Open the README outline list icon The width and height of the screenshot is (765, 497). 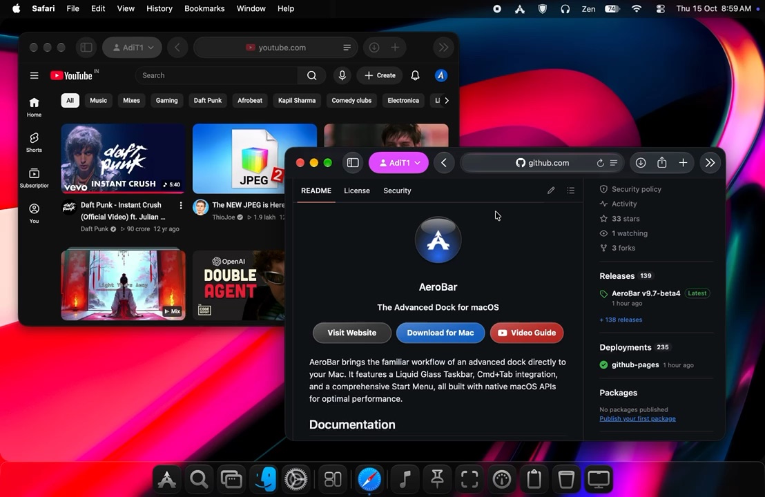click(571, 191)
